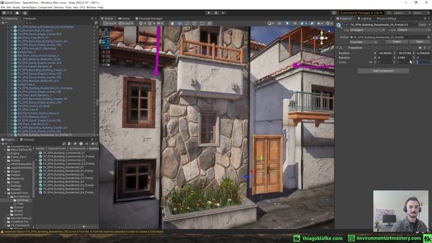Screen dimensions: 432x243
Task: Start Play mode with the Play button
Action: click(209, 13)
